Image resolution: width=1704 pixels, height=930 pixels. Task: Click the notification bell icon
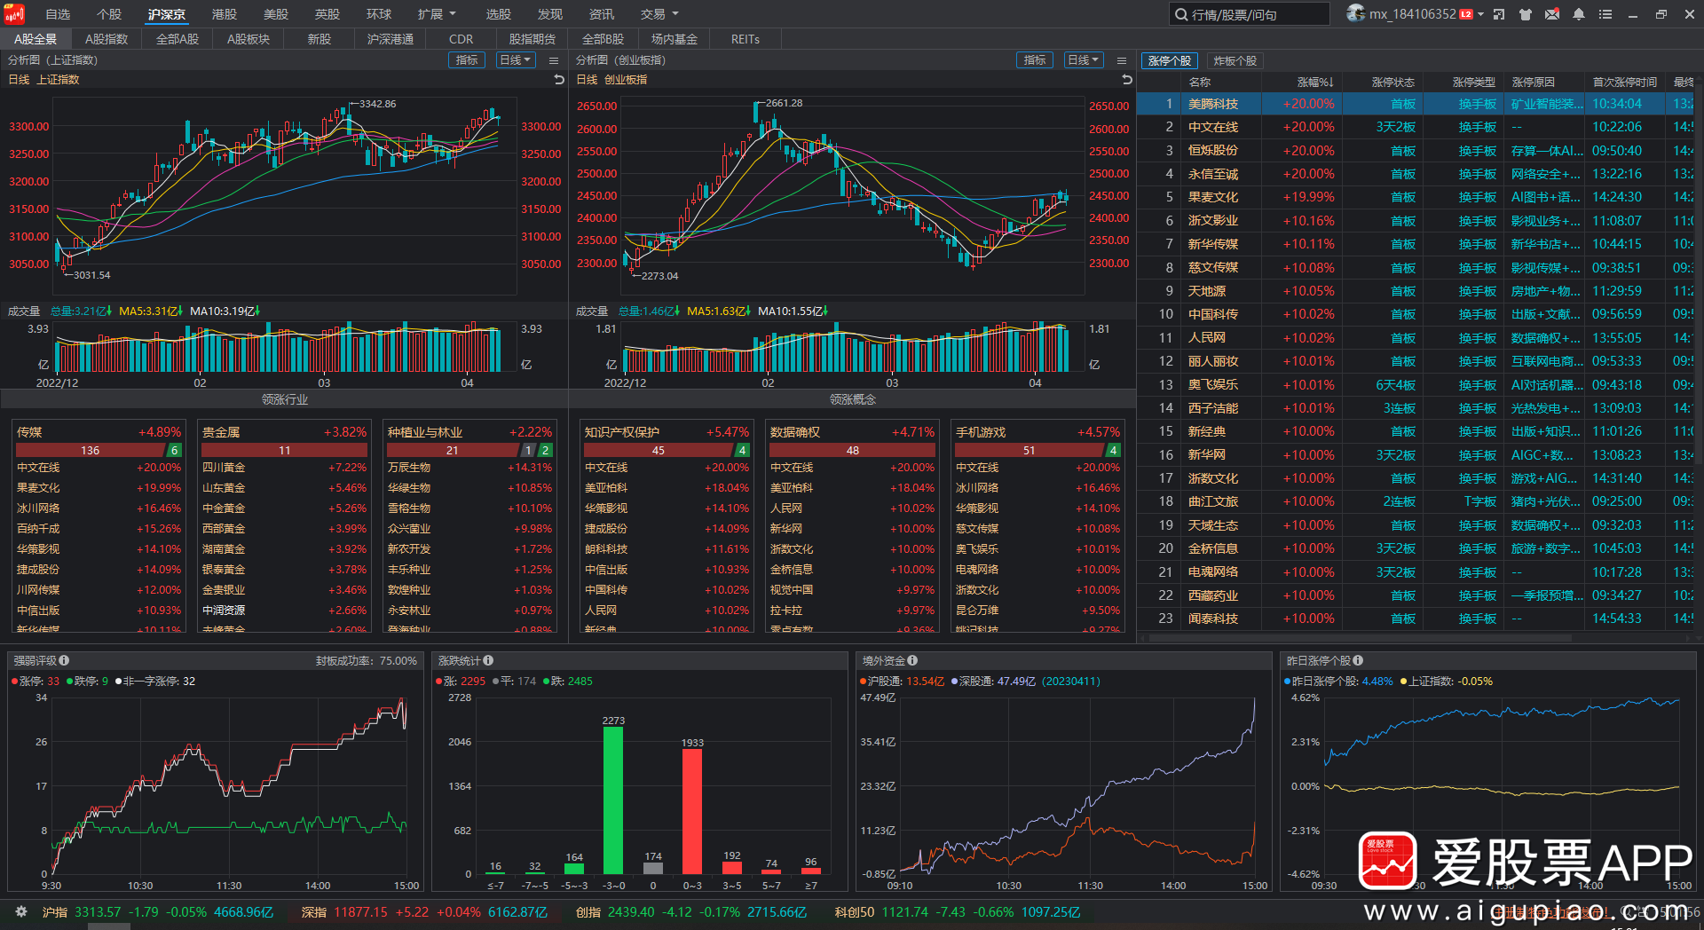1579,14
